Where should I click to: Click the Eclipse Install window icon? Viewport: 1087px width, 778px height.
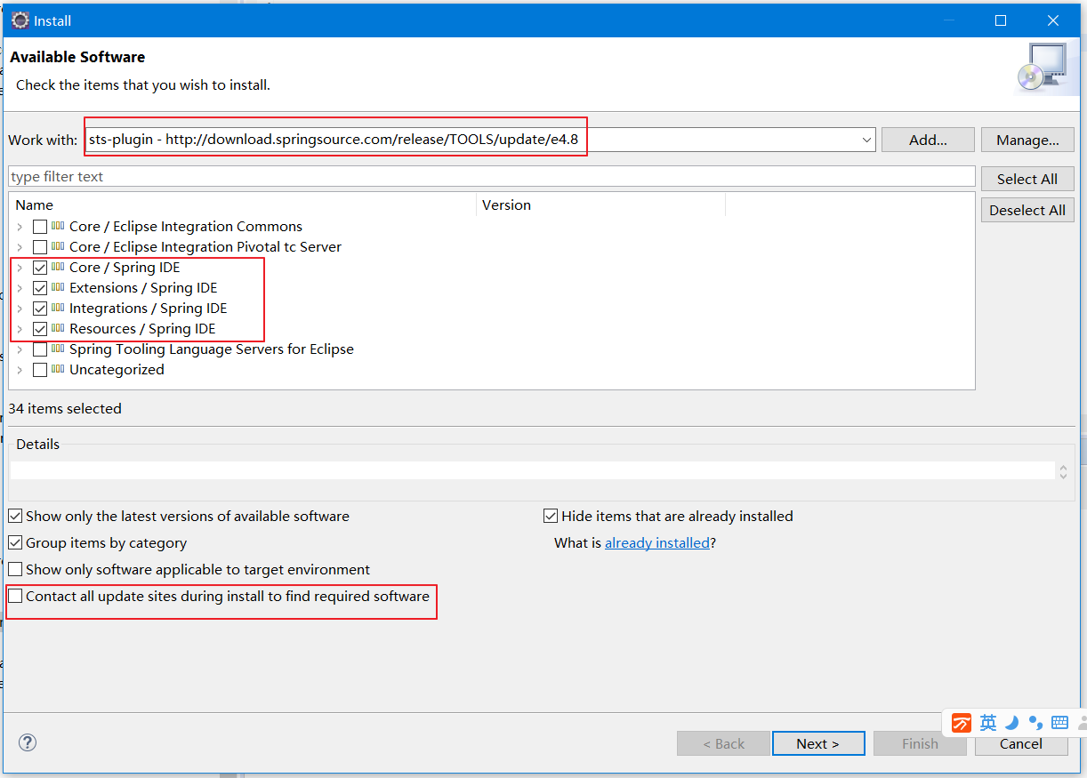20,20
